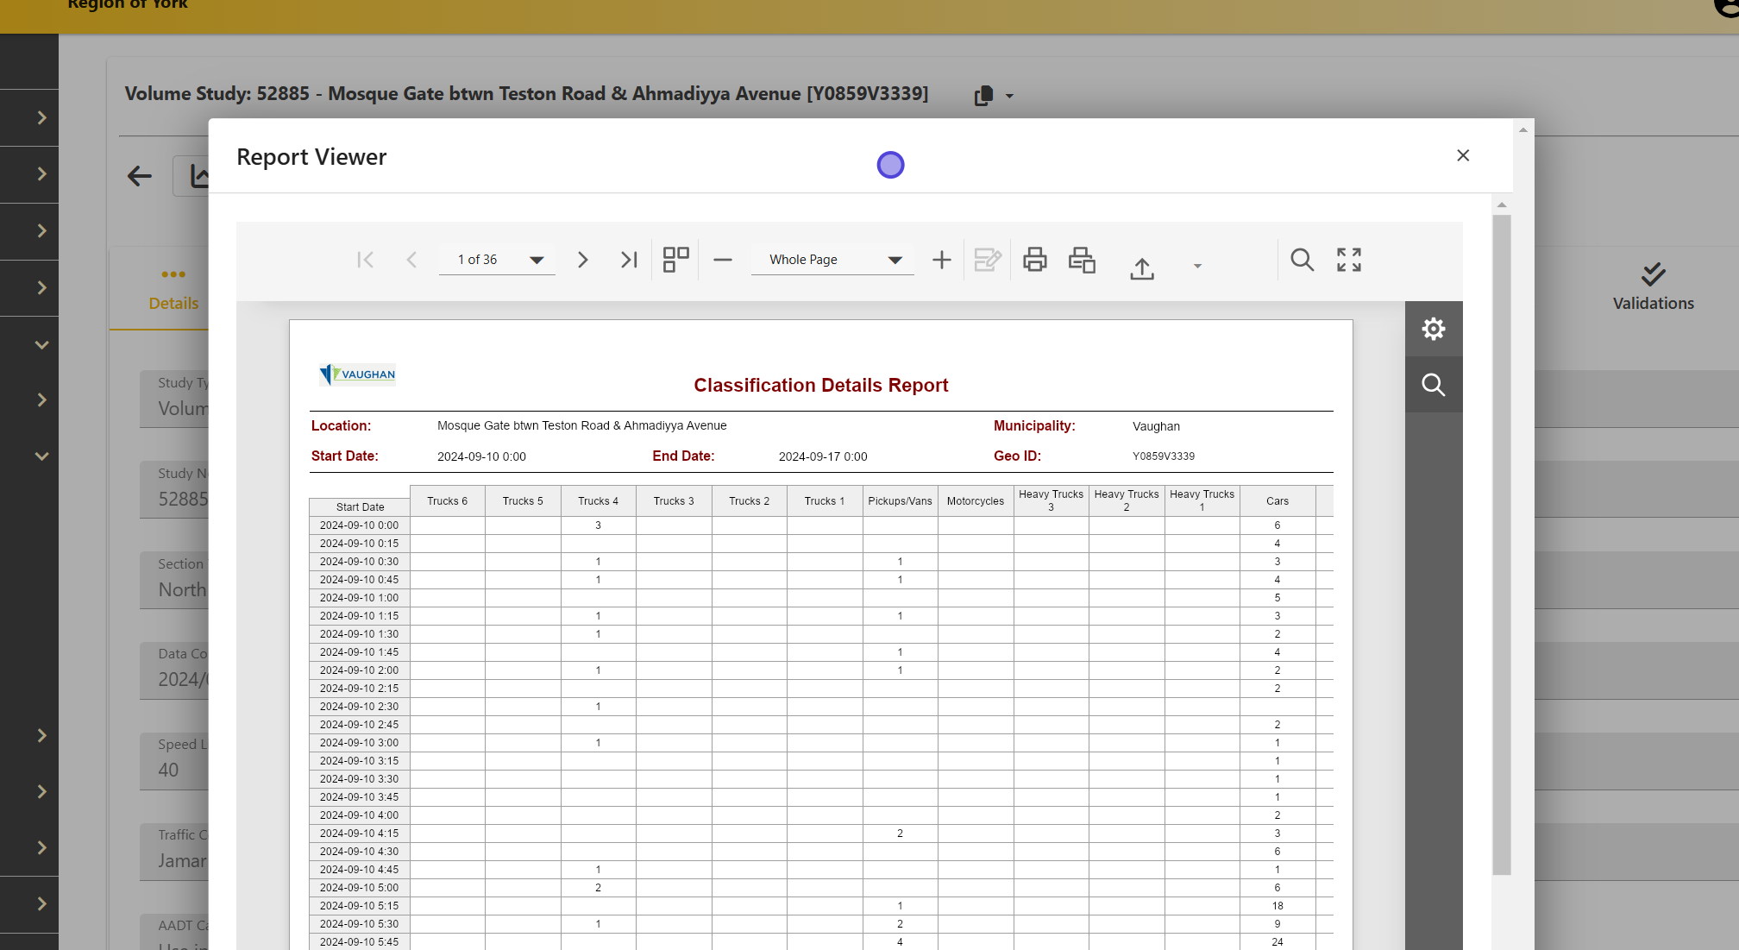Screen dimensions: 1739x950
Task: Toggle multi-page view icon
Action: [x=675, y=260]
